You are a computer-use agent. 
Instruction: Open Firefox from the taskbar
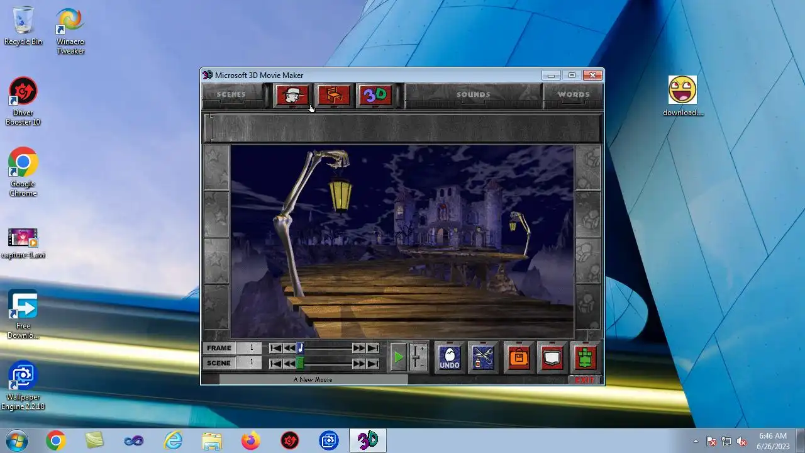tap(251, 441)
